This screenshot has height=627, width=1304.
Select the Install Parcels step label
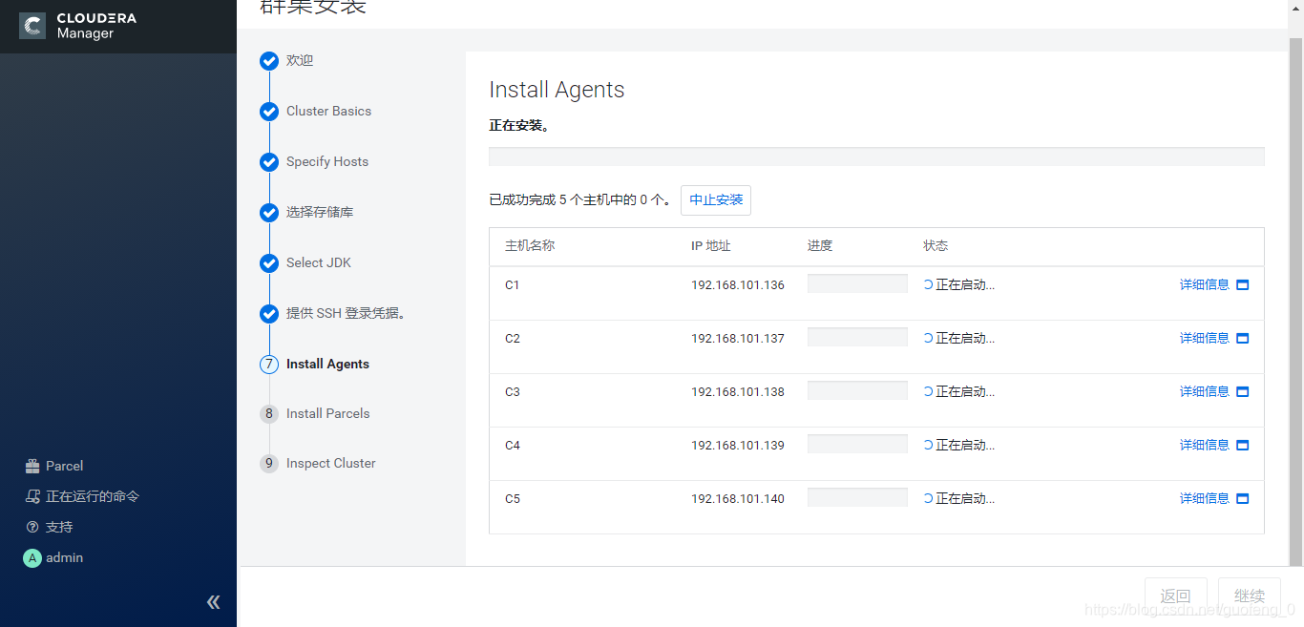(327, 413)
